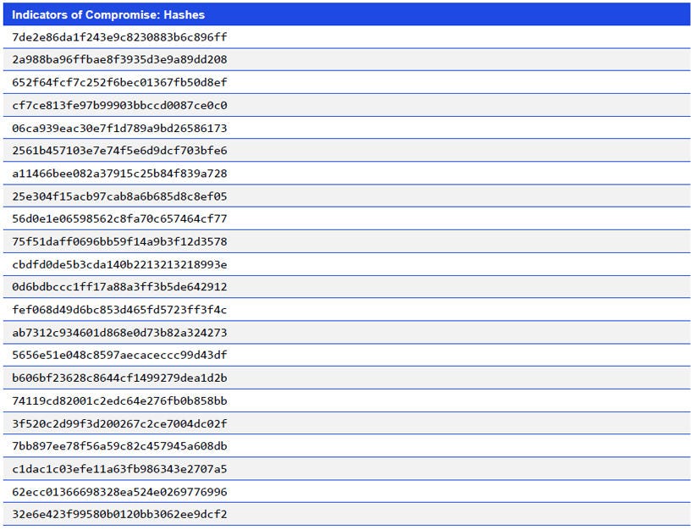
Task: Click hash 06ca939eac30e7f1d789a9bd26586173
Action: 118,129
